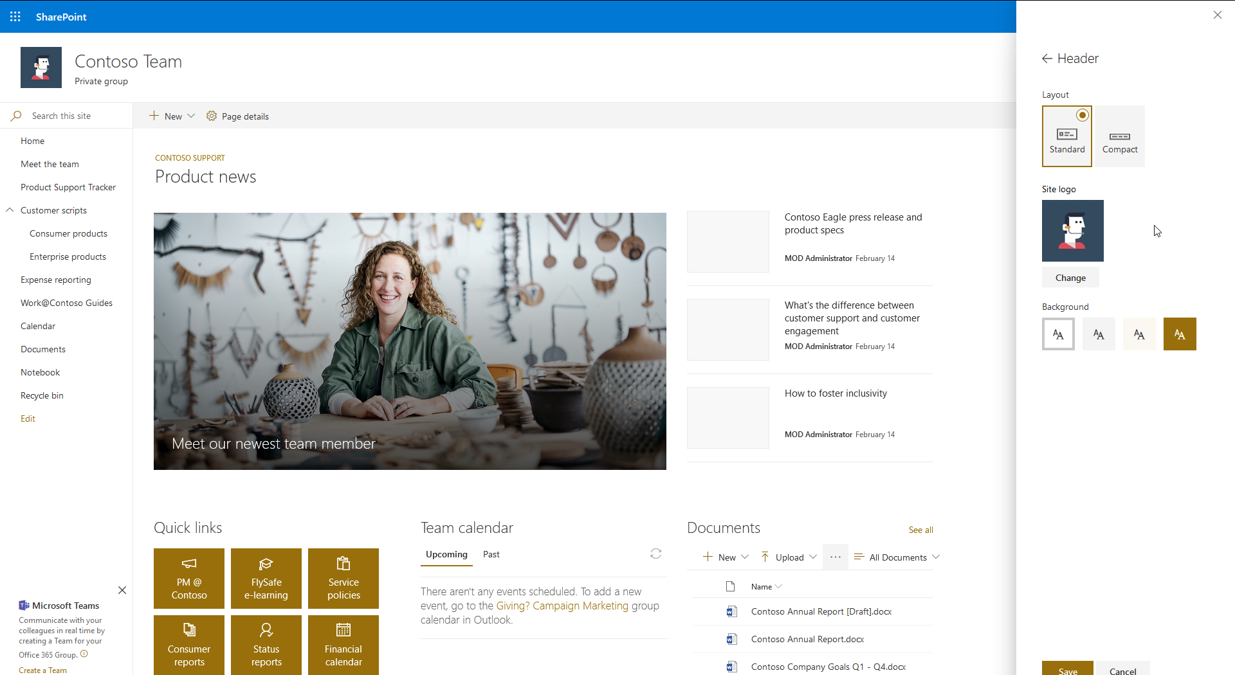The width and height of the screenshot is (1235, 675).
Task: Sort by the Name column header
Action: (766, 587)
